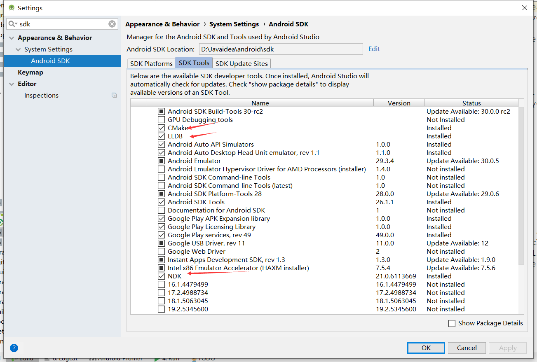The image size is (537, 362).
Task: Collapse Appearance & Behavior tree node
Action: click(12, 38)
